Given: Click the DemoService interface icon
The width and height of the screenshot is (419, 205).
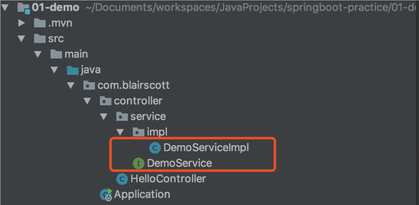Looking at the screenshot, I should [139, 164].
